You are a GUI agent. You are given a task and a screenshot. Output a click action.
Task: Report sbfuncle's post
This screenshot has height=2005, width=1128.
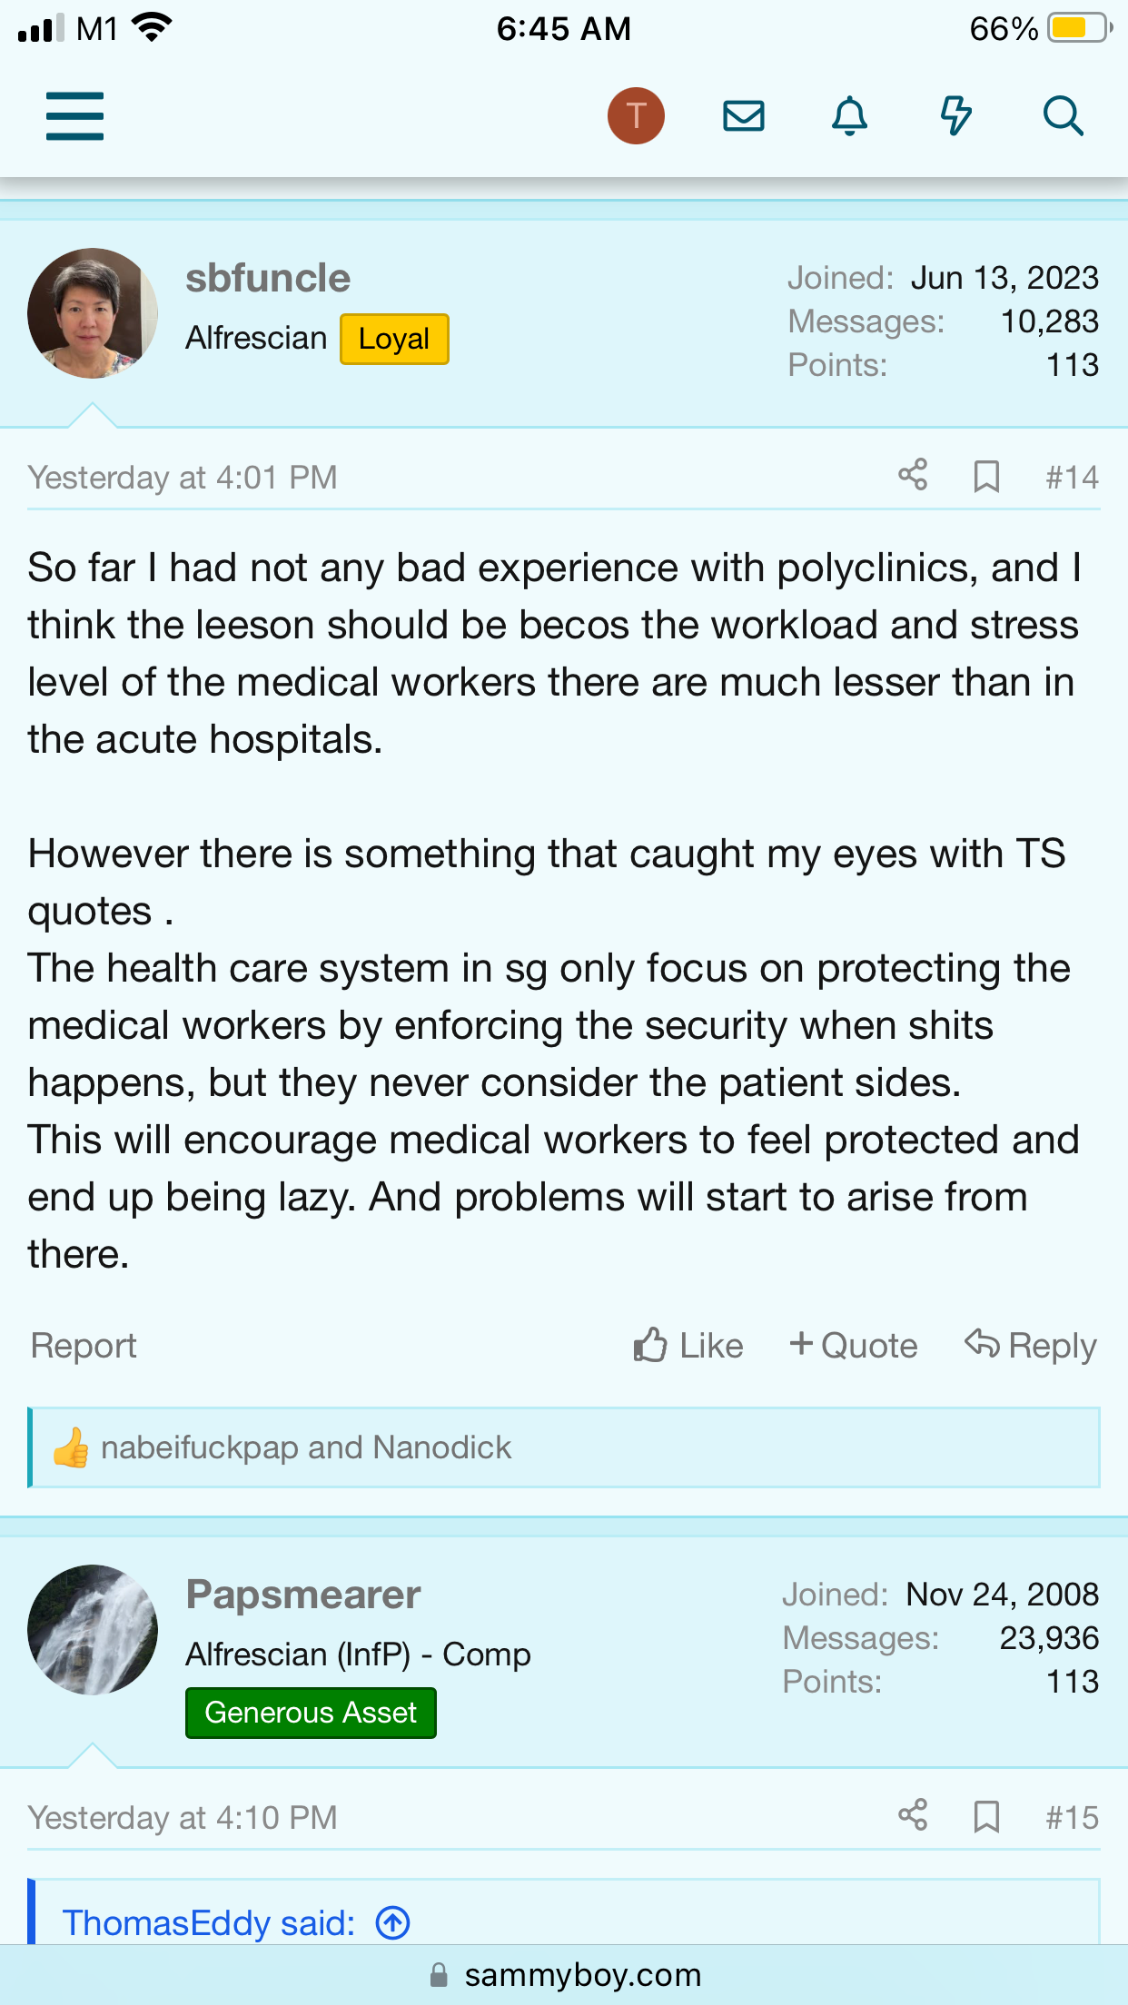[84, 1345]
